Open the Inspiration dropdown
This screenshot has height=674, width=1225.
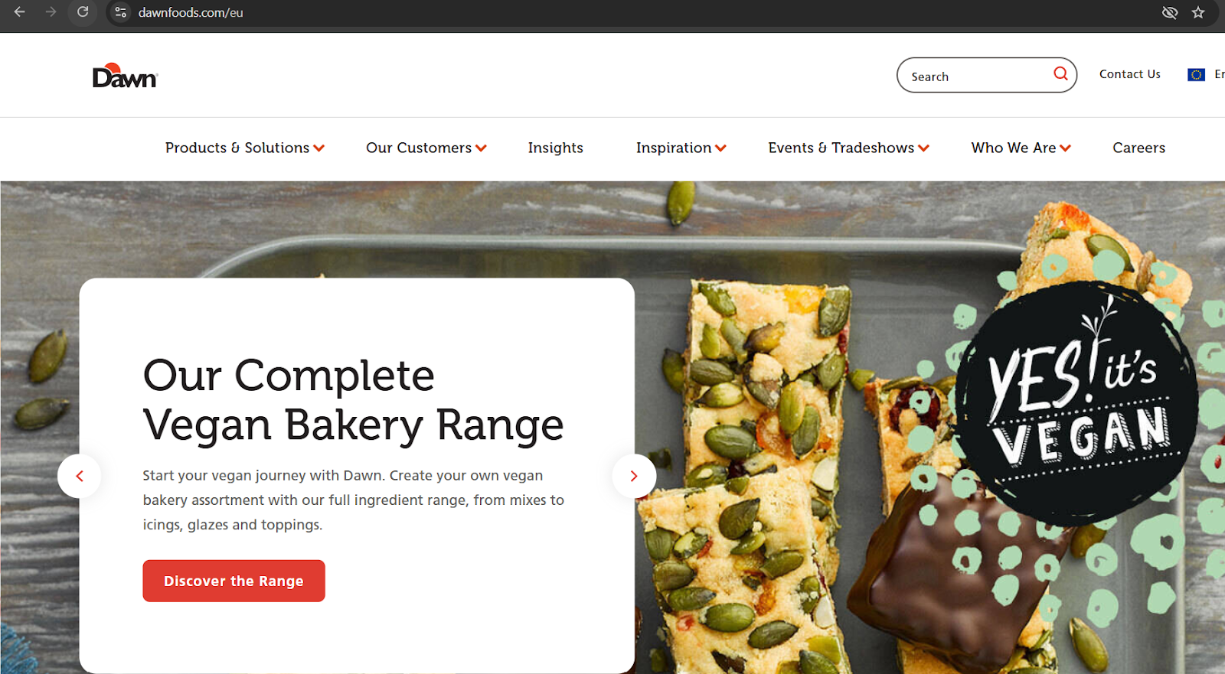tap(681, 148)
